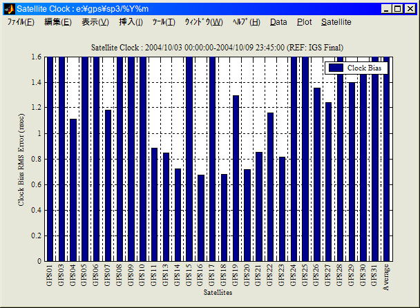Maximize the Satellite Clock window
This screenshot has height=308, width=420.
coord(398,9)
